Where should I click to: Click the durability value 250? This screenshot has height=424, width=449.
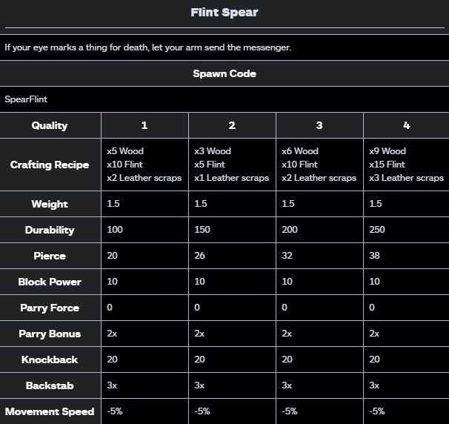click(x=377, y=230)
